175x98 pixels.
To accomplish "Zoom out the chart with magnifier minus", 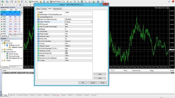I will coord(78,2).
